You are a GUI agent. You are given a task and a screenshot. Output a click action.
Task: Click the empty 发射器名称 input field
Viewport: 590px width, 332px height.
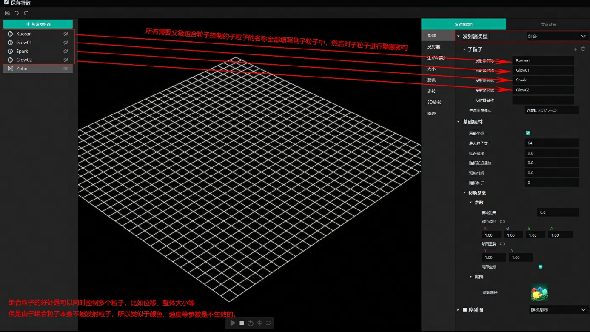pyautogui.click(x=543, y=100)
